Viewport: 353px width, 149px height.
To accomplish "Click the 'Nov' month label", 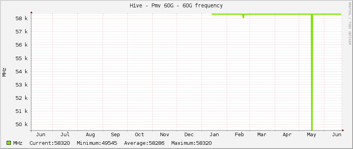I will coord(165,135).
